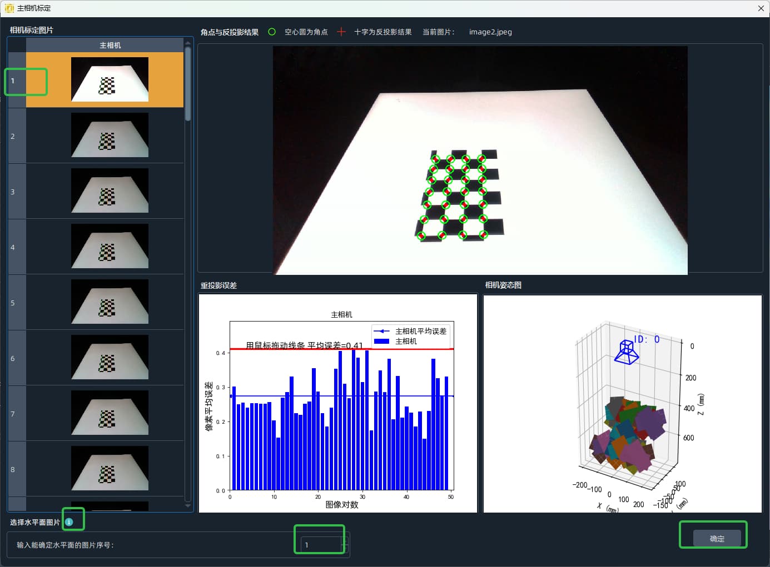Click the spinner arrows of index field

(345, 545)
